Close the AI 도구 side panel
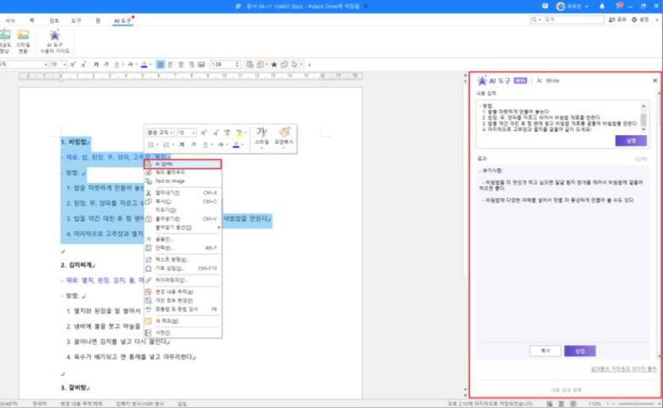Viewport: 663px width, 408px height. tap(655, 81)
